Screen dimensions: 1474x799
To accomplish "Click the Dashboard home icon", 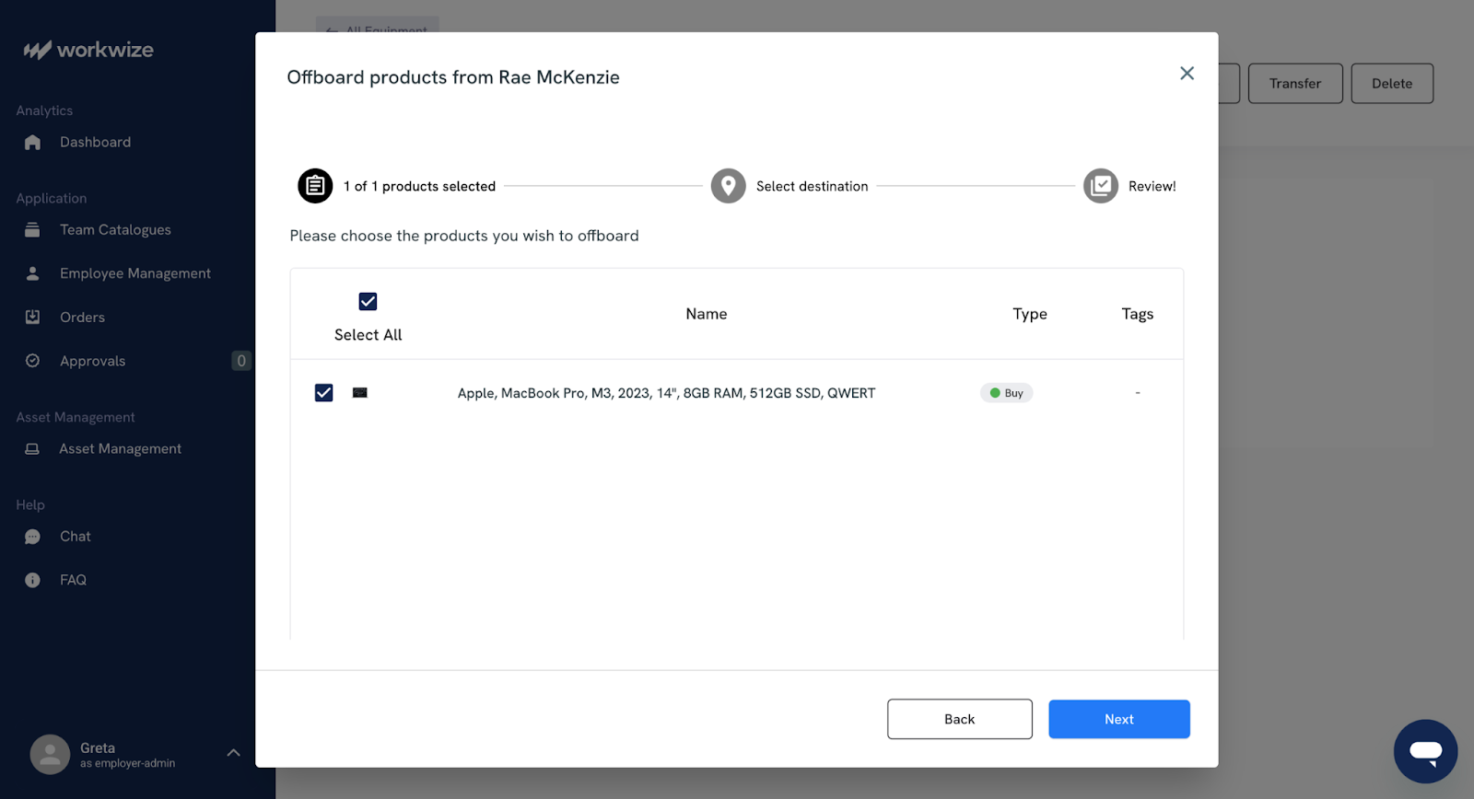I will [x=33, y=143].
